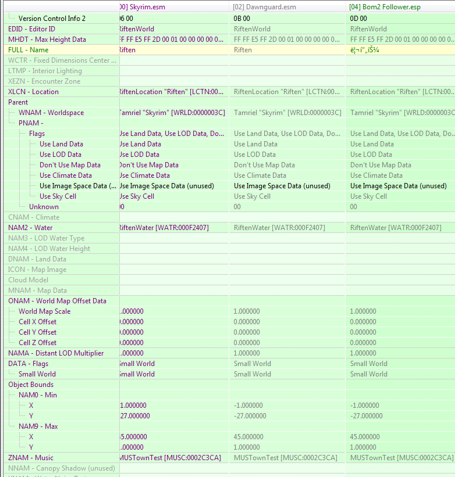455x477 pixels.
Task: Select the Cell Y Offset row label
Action: [37, 332]
